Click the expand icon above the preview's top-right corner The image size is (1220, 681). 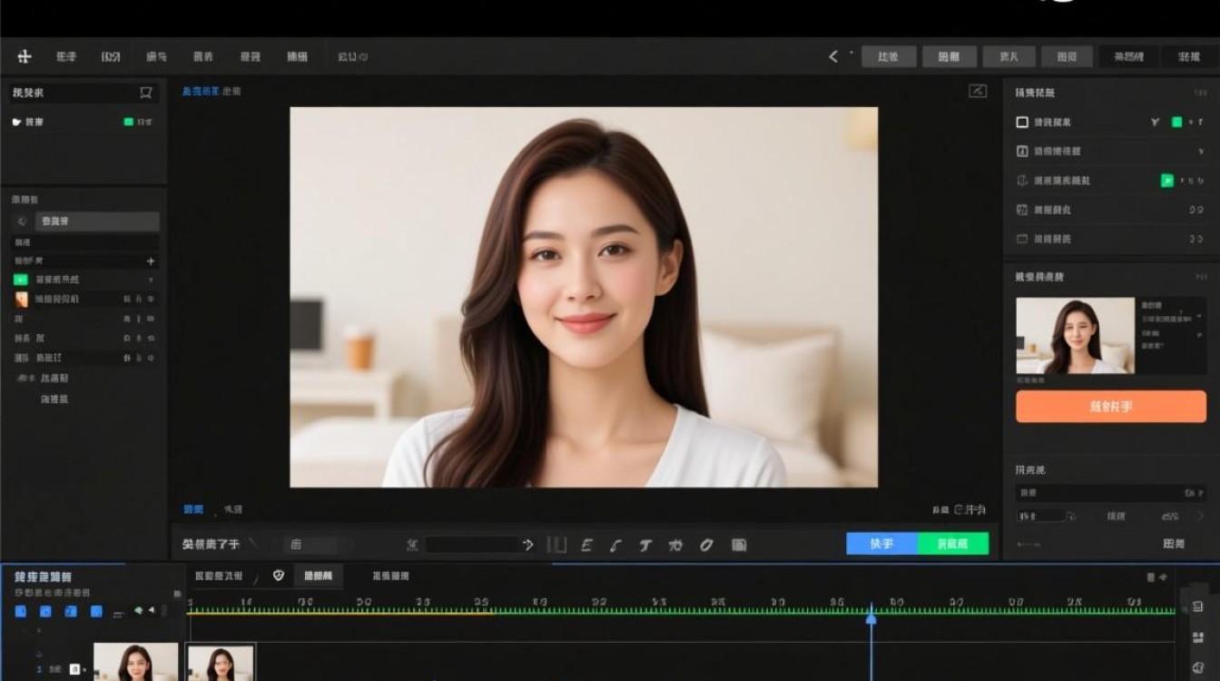(978, 91)
